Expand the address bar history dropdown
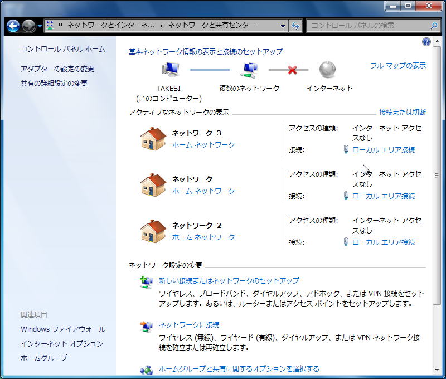 tap(283, 26)
